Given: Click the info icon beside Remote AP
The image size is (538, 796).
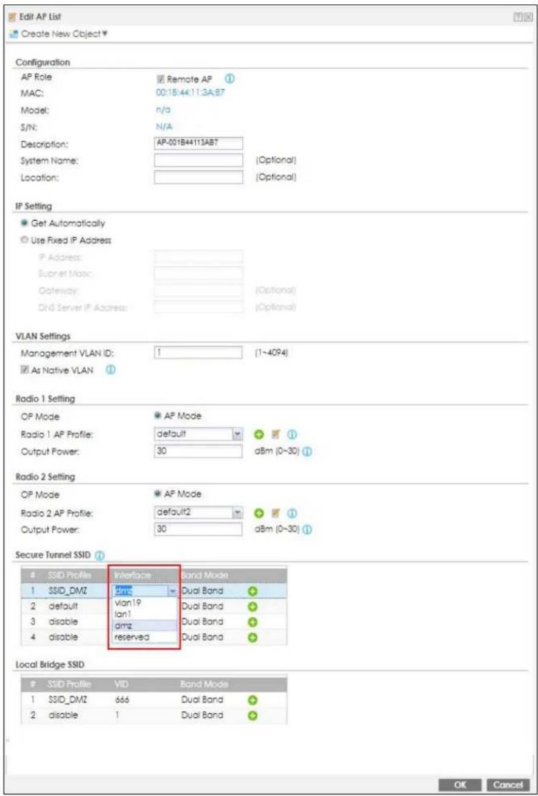Looking at the screenshot, I should point(229,79).
